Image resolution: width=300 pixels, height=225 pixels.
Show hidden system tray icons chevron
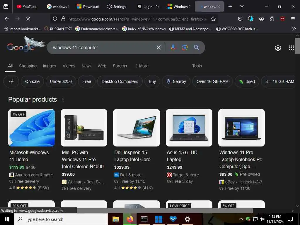tap(241, 219)
